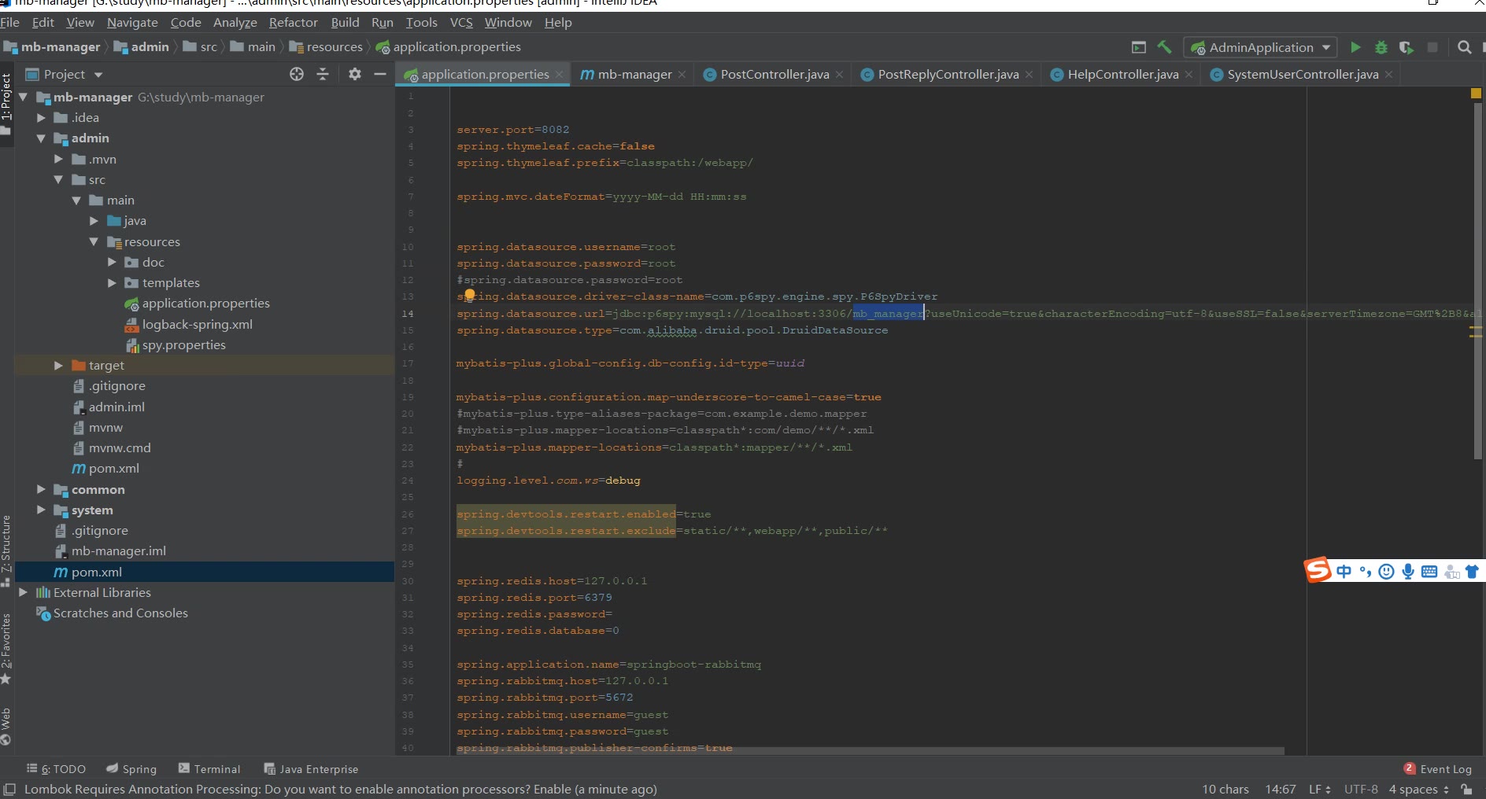The image size is (1486, 799).
Task: Open Search Everywhere magnifier icon
Action: (1464, 47)
